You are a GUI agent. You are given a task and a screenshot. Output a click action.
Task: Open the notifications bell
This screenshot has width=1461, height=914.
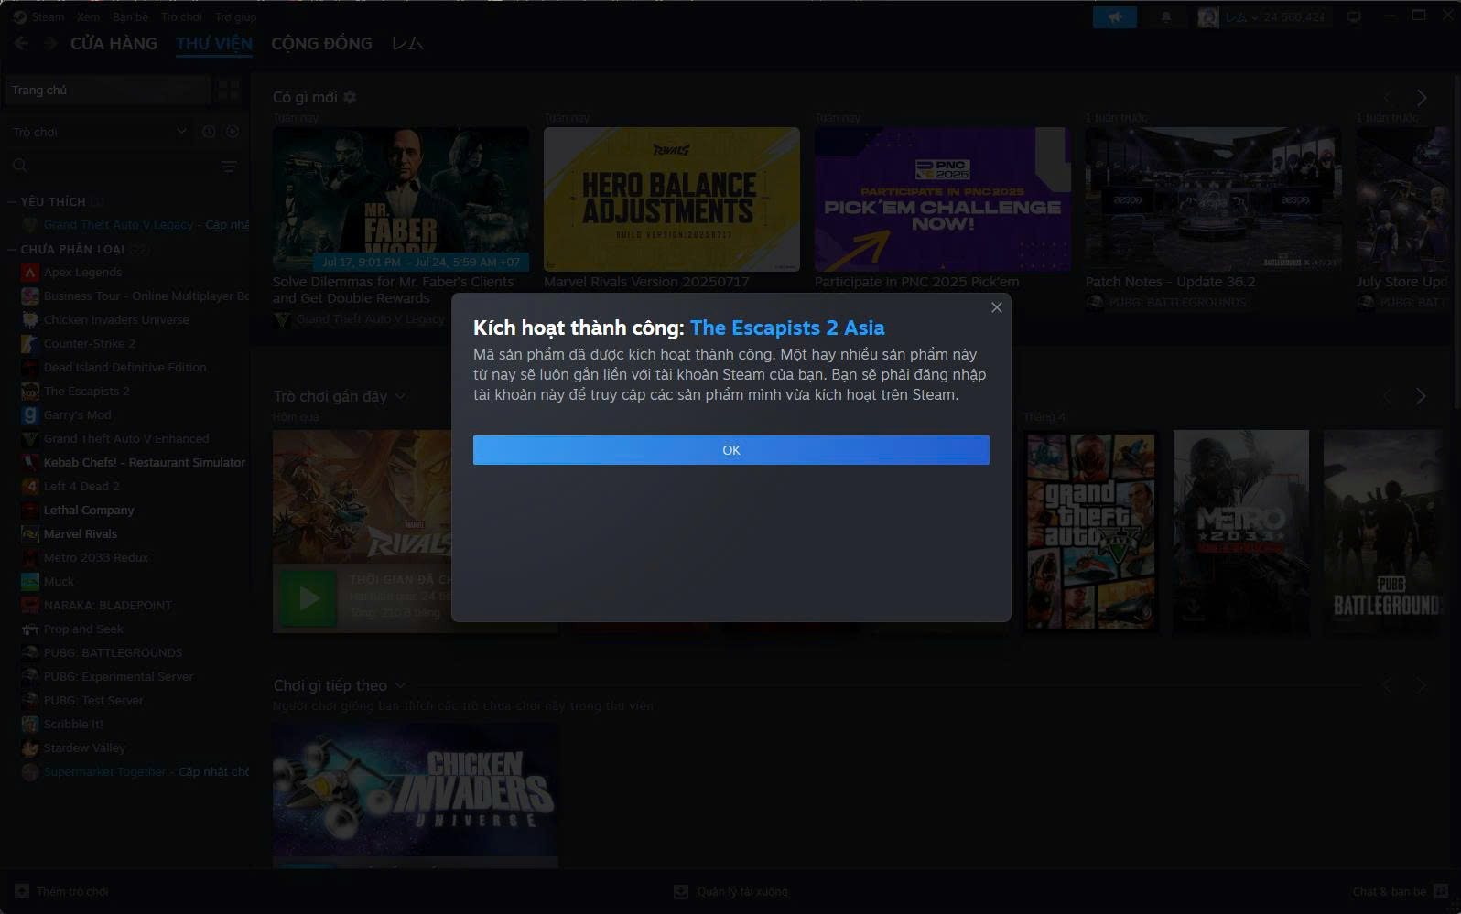point(1166,16)
